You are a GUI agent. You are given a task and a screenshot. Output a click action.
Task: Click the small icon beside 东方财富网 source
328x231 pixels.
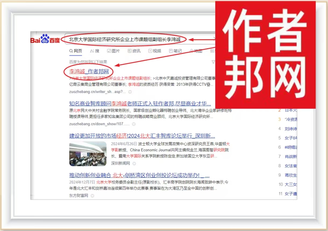(92, 196)
